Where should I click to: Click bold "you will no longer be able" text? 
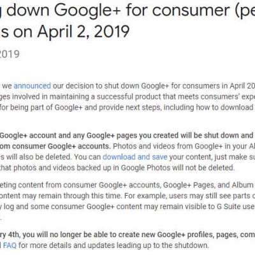[x=69, y=235]
